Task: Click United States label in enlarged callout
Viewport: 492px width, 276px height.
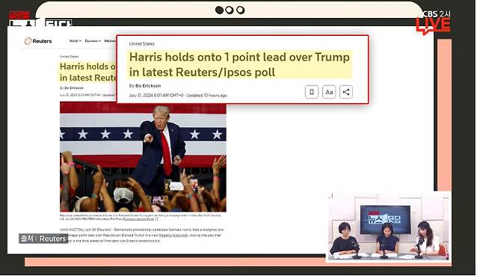Action: tap(142, 43)
